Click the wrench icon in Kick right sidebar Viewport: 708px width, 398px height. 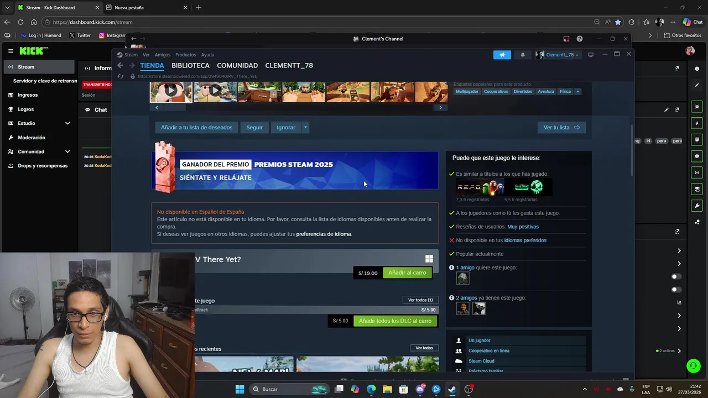click(697, 206)
